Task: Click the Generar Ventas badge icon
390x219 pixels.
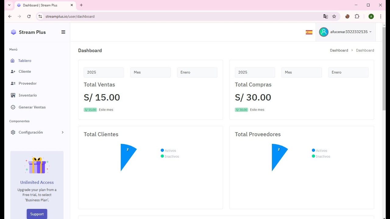Action: 13,107
